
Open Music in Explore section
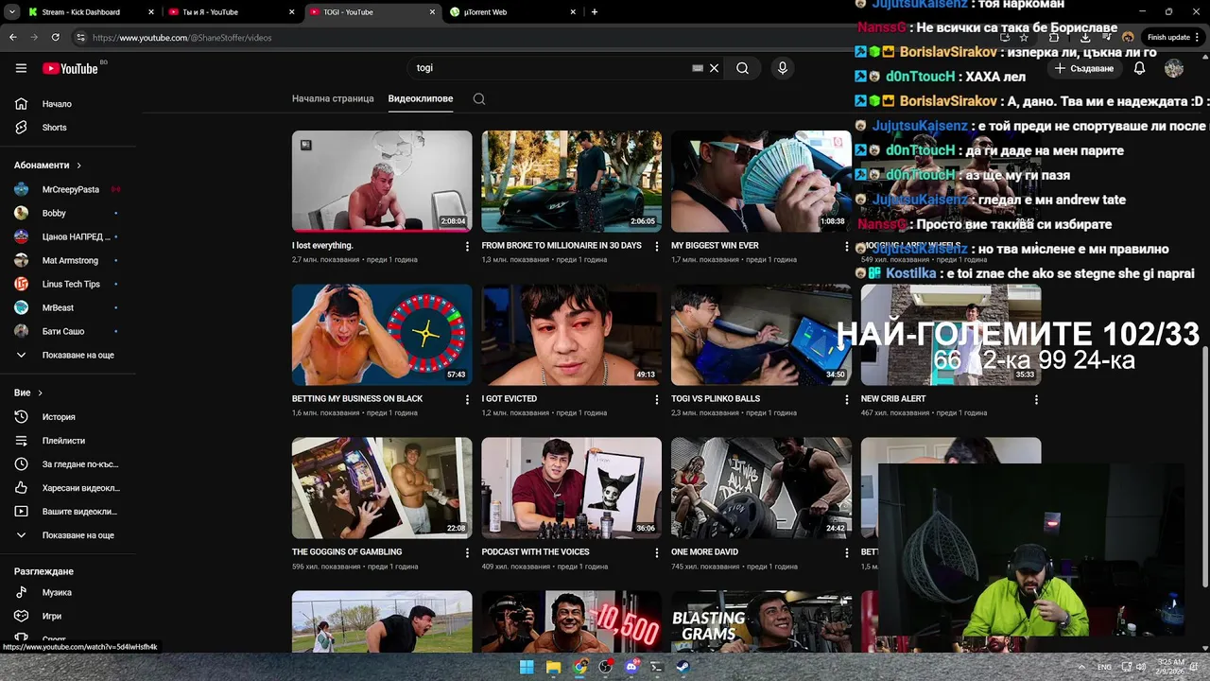68,592
